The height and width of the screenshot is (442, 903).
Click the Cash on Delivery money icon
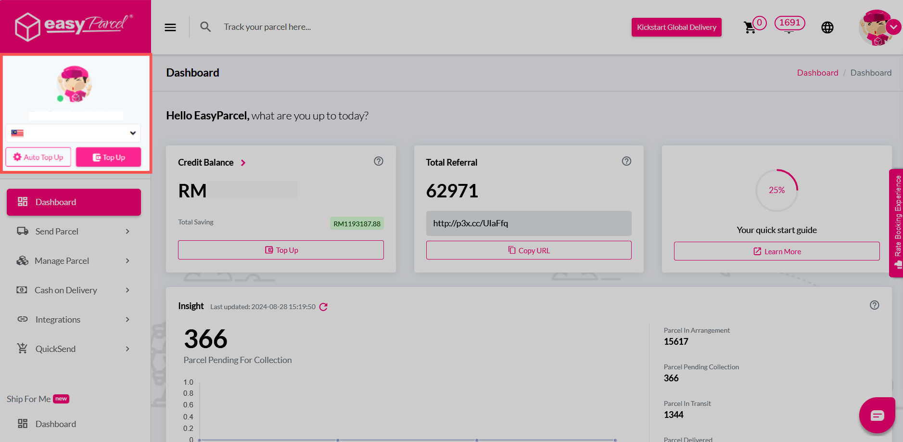(22, 290)
